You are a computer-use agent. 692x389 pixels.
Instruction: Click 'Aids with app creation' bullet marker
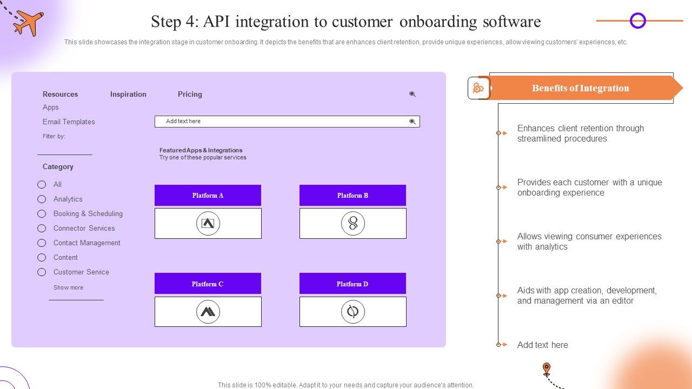click(501, 296)
